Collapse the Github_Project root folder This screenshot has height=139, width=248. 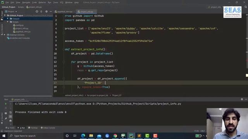coord(5,15)
